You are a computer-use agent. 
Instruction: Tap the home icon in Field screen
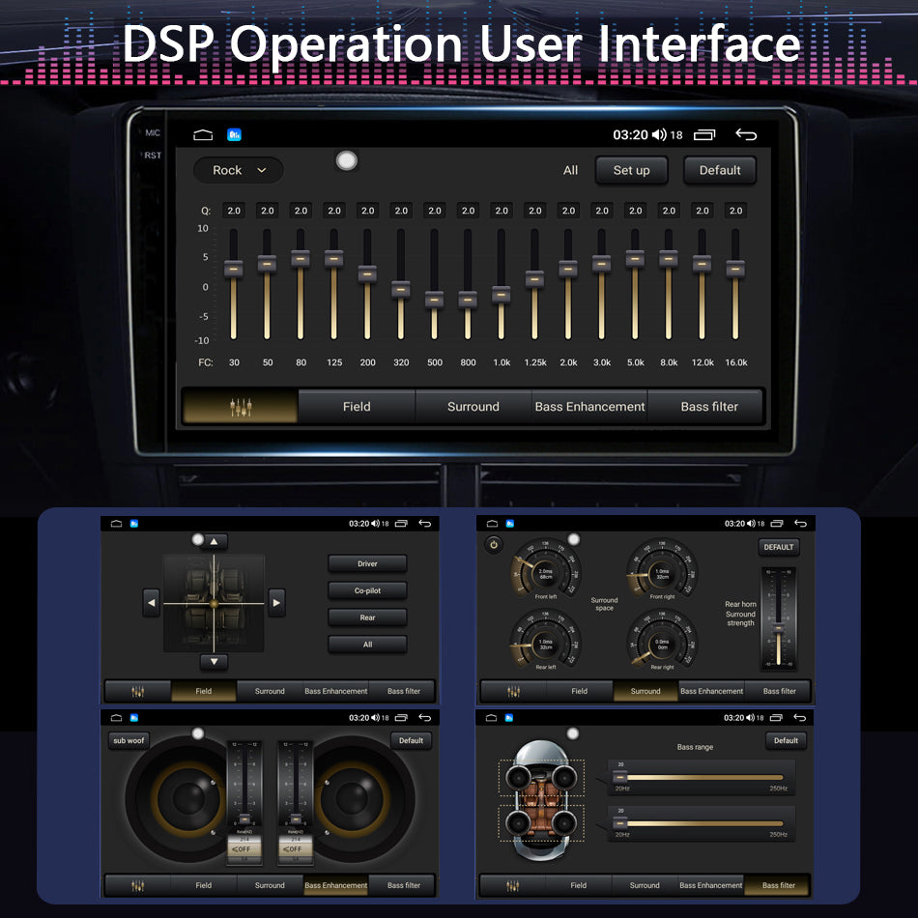(116, 524)
